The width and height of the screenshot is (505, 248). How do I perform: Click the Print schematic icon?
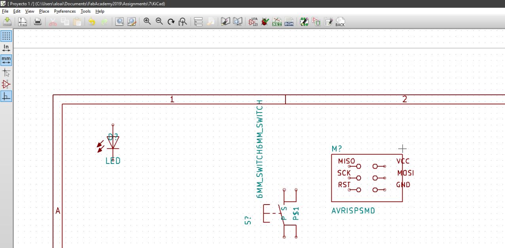tap(38, 22)
